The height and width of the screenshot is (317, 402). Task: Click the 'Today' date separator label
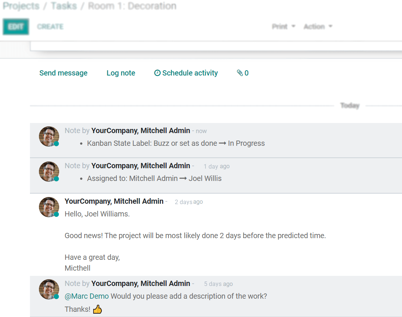[350, 105]
